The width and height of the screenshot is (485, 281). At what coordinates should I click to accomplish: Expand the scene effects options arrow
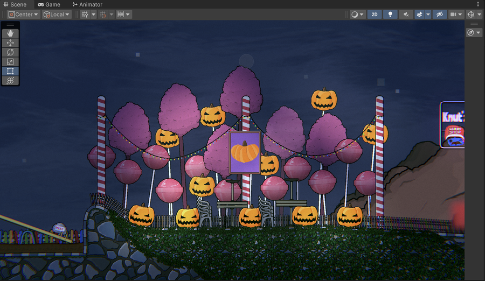[428, 14]
